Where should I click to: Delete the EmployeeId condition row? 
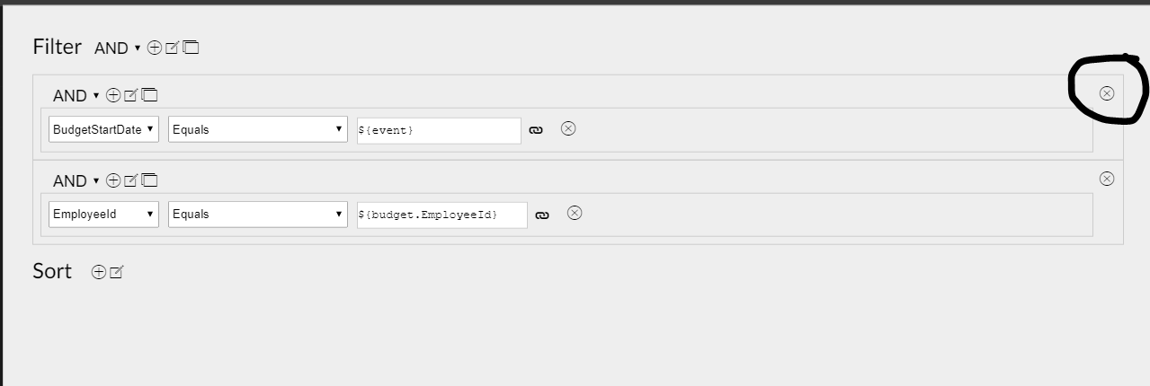pos(575,213)
